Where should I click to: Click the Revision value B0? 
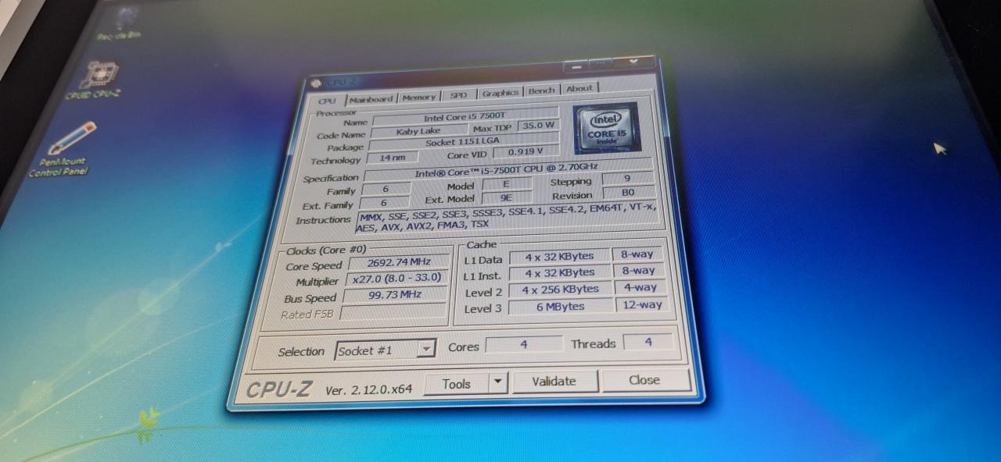point(628,192)
